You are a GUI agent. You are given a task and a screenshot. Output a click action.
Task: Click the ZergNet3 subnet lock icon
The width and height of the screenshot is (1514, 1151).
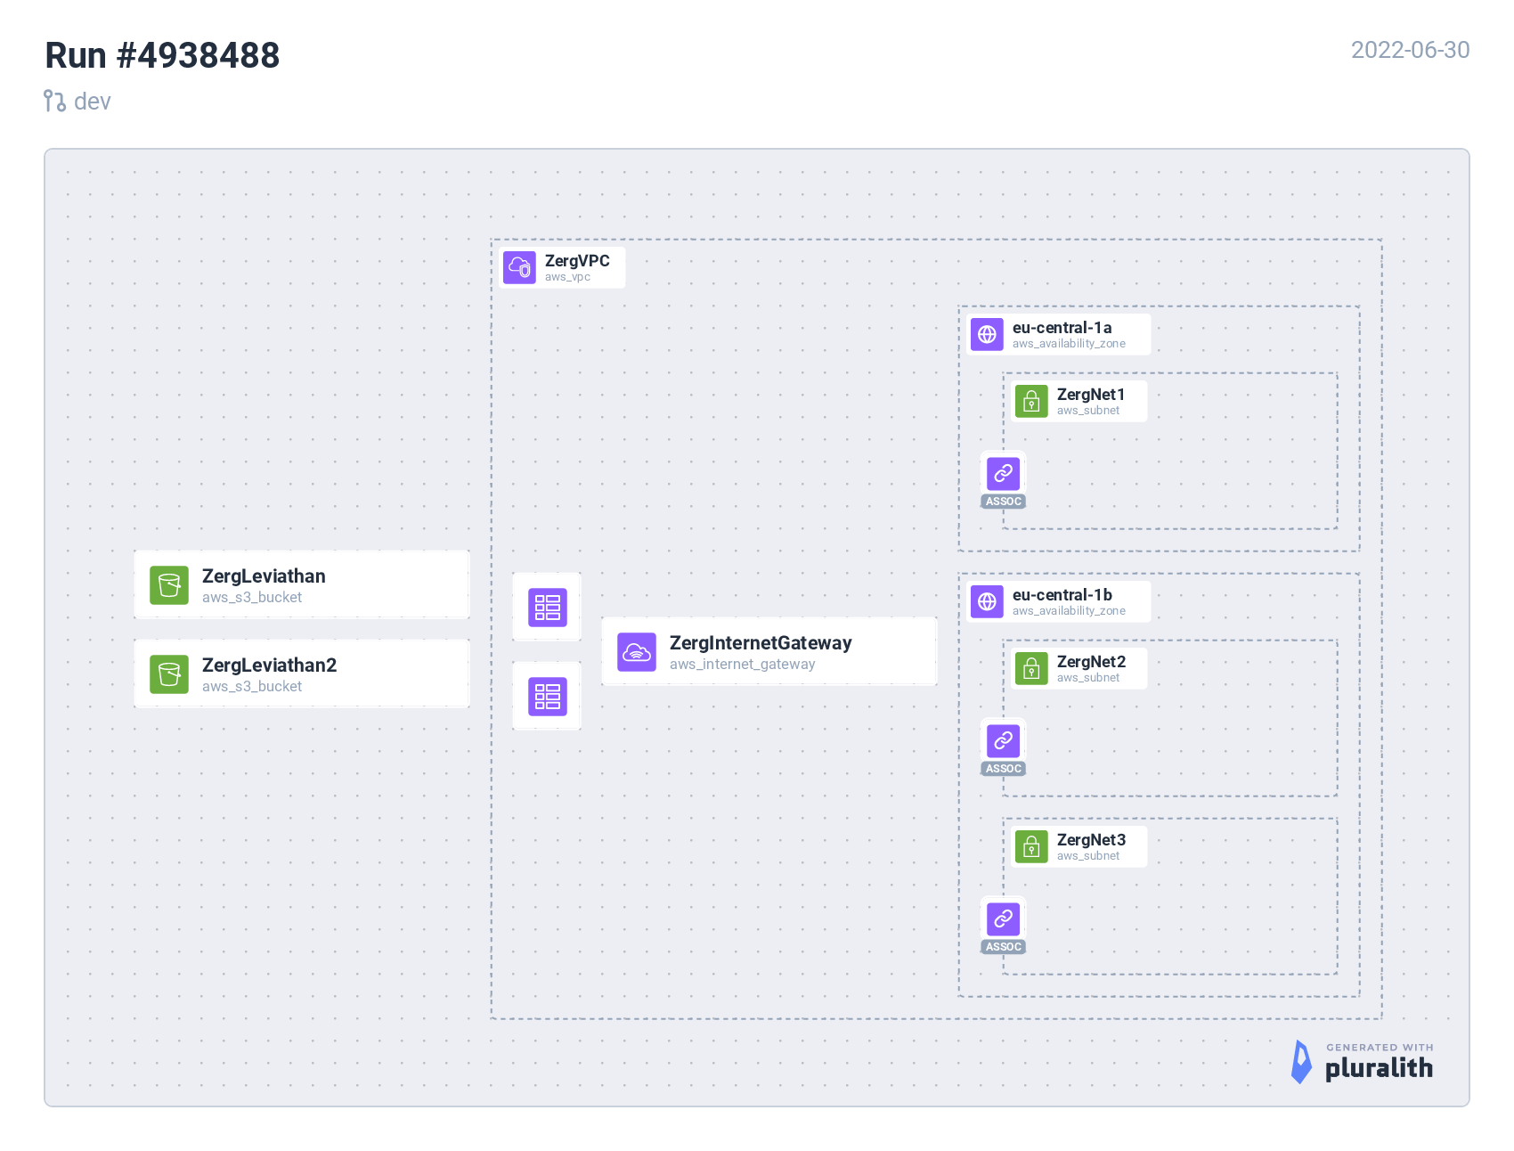(x=1031, y=846)
